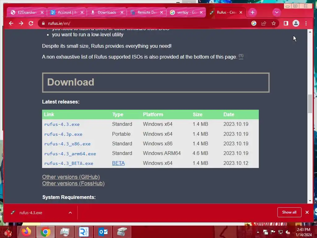
Task: Click the vertical scrollbar thumb
Action: 310,104
